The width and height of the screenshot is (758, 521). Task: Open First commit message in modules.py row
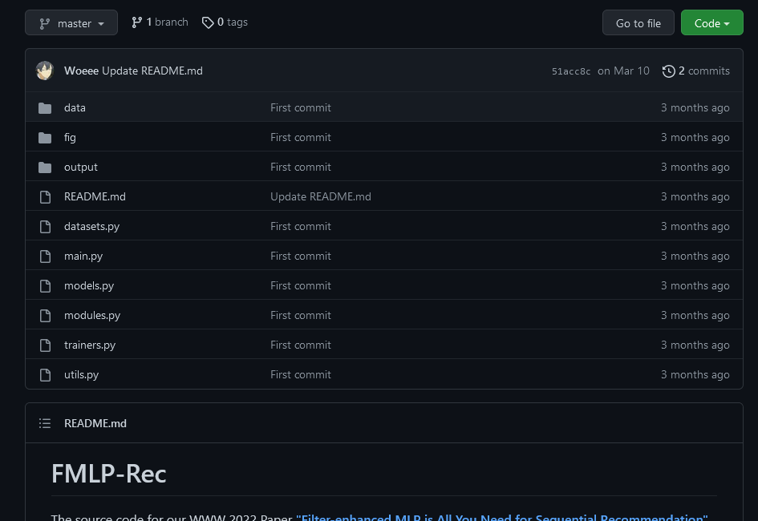(301, 315)
